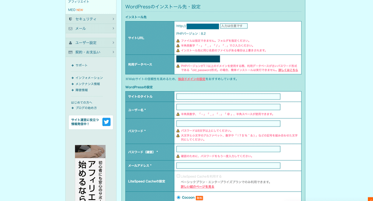Click the パスワード（確認） input field

coord(228,149)
